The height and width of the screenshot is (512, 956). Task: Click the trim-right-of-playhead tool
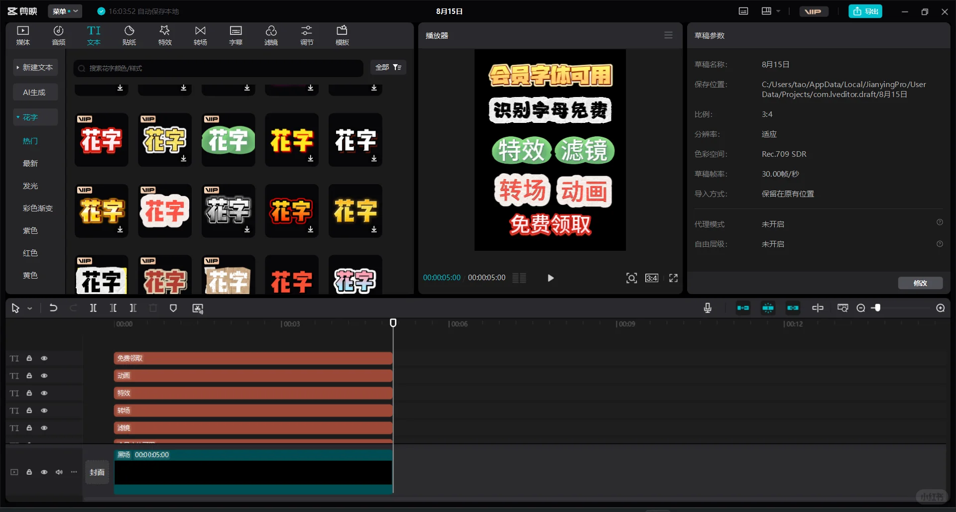[133, 308]
